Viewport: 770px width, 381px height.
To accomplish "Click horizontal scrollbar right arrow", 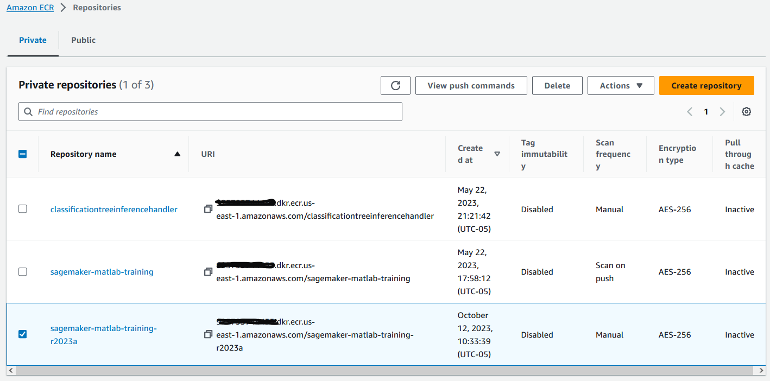I will [x=761, y=370].
